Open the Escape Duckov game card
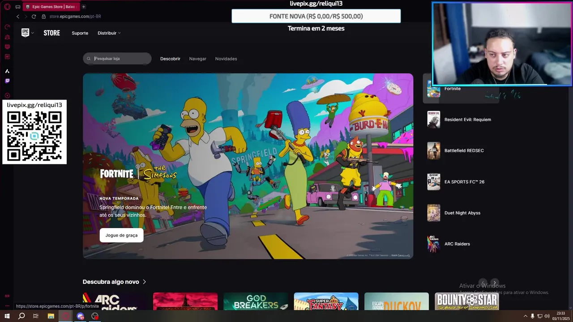The width and height of the screenshot is (573, 322). (396, 301)
